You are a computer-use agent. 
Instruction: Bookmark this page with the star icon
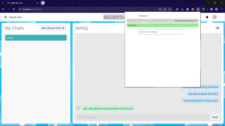coord(170,9)
